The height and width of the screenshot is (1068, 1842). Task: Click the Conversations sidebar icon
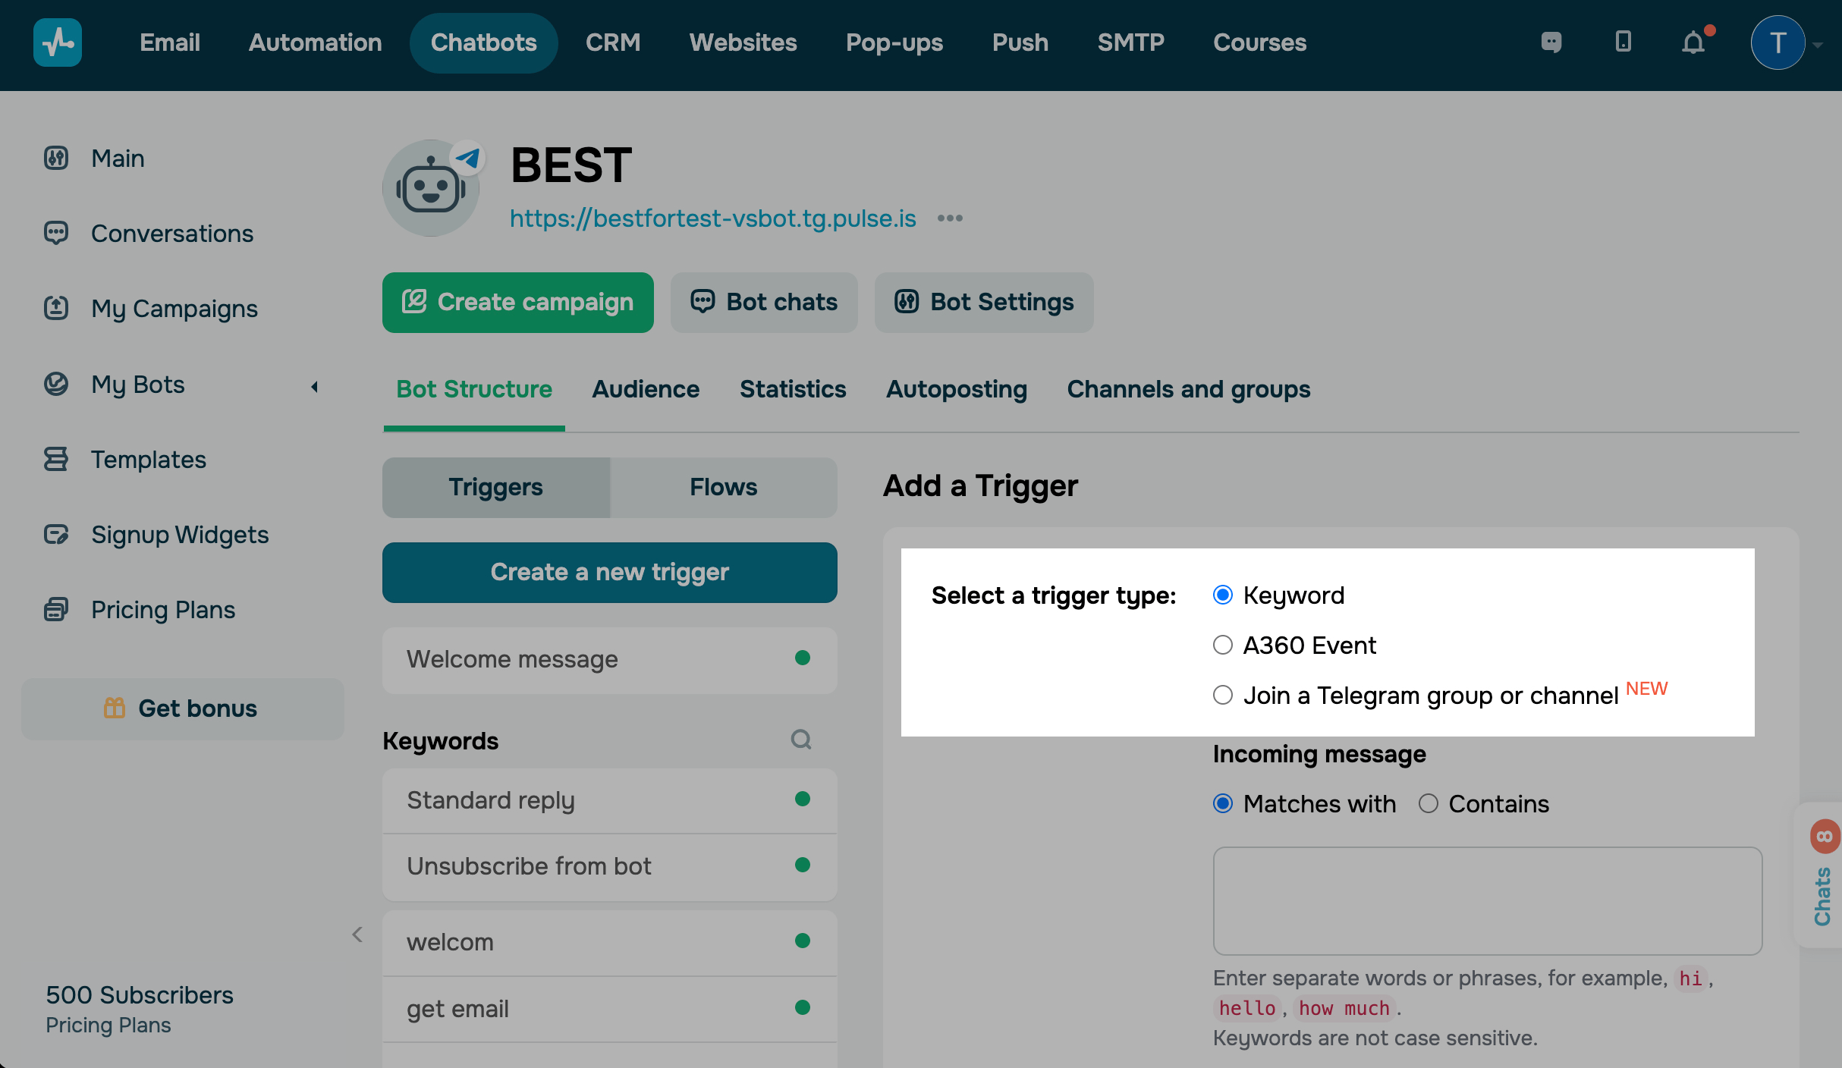coord(56,233)
